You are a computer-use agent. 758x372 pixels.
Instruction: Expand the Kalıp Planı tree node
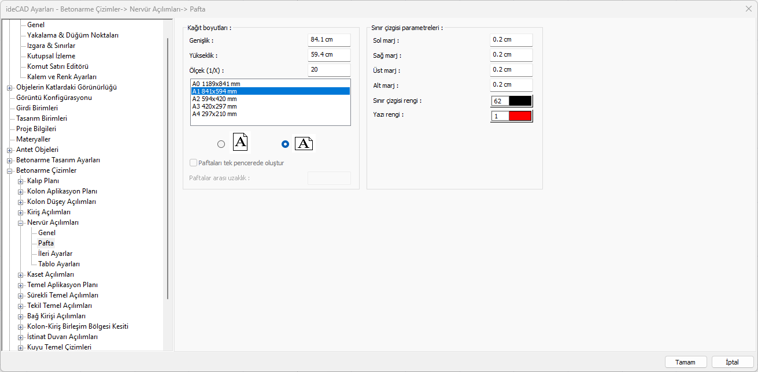click(20, 181)
